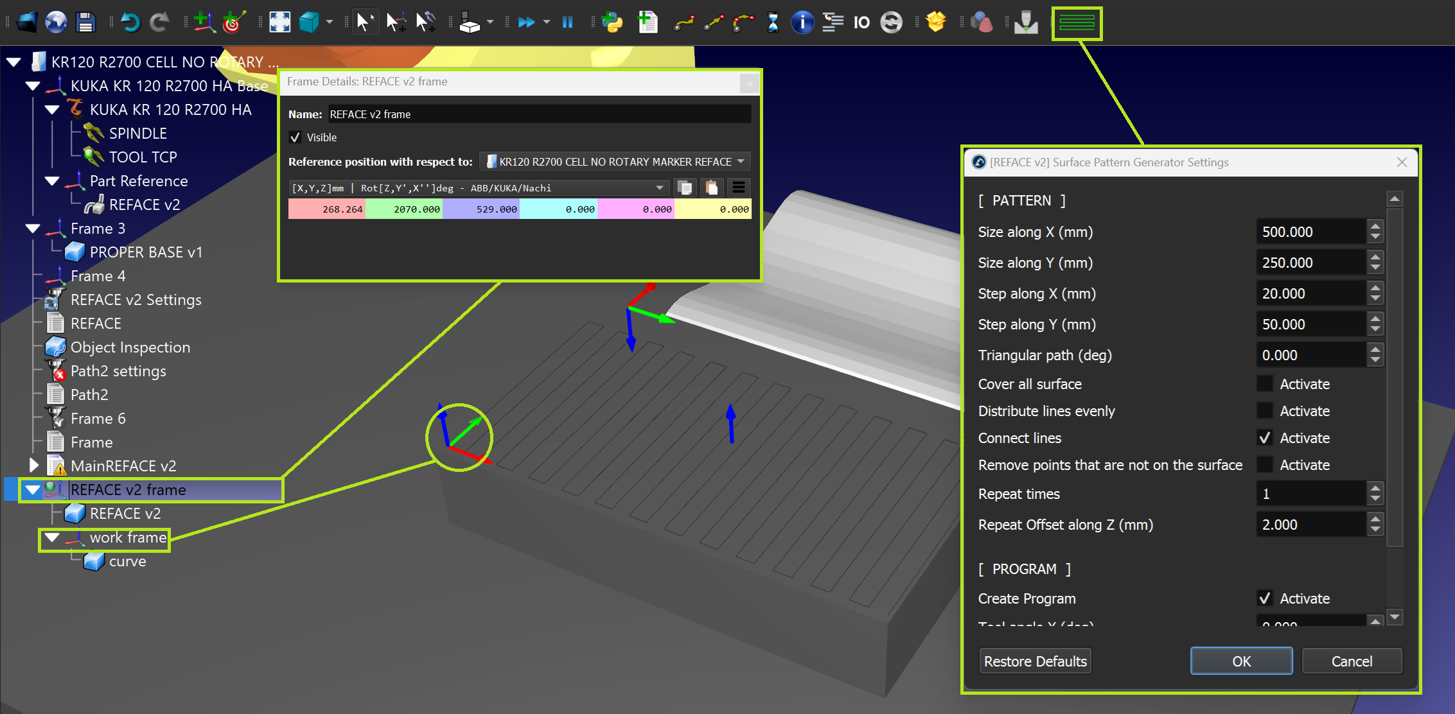
Task: Click the Add target icon
Action: 233,22
